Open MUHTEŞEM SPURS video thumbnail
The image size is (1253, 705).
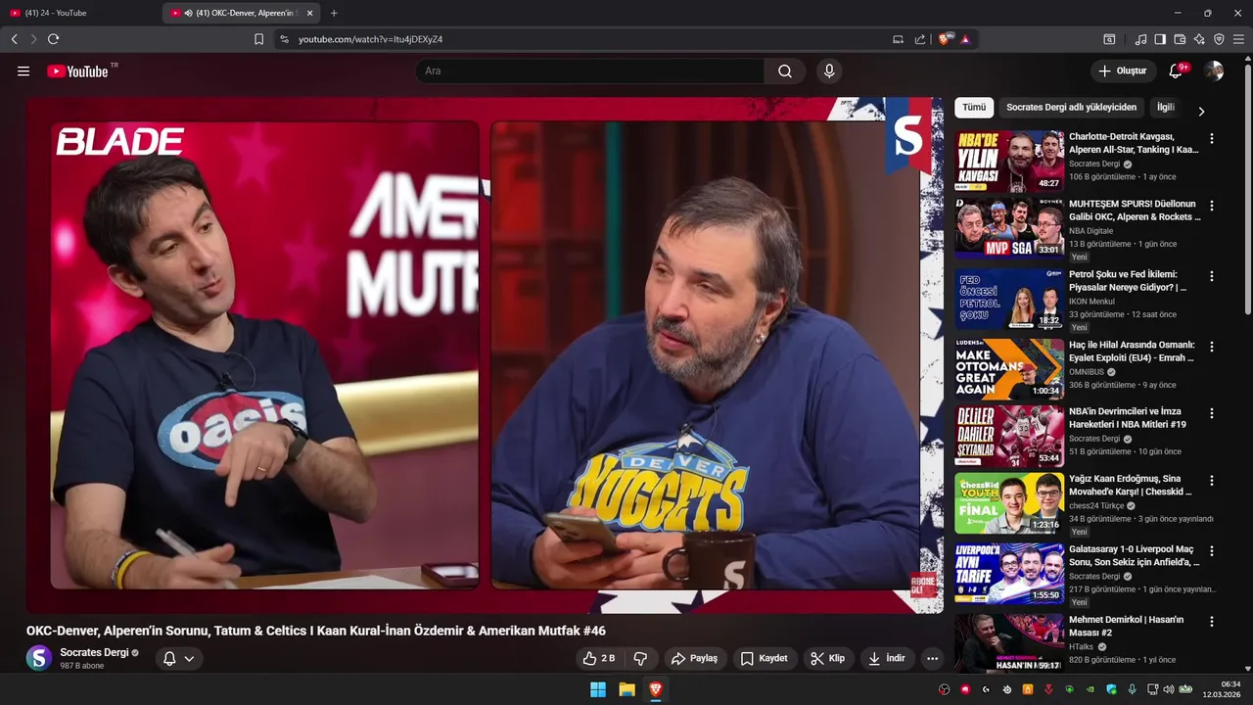click(1009, 228)
